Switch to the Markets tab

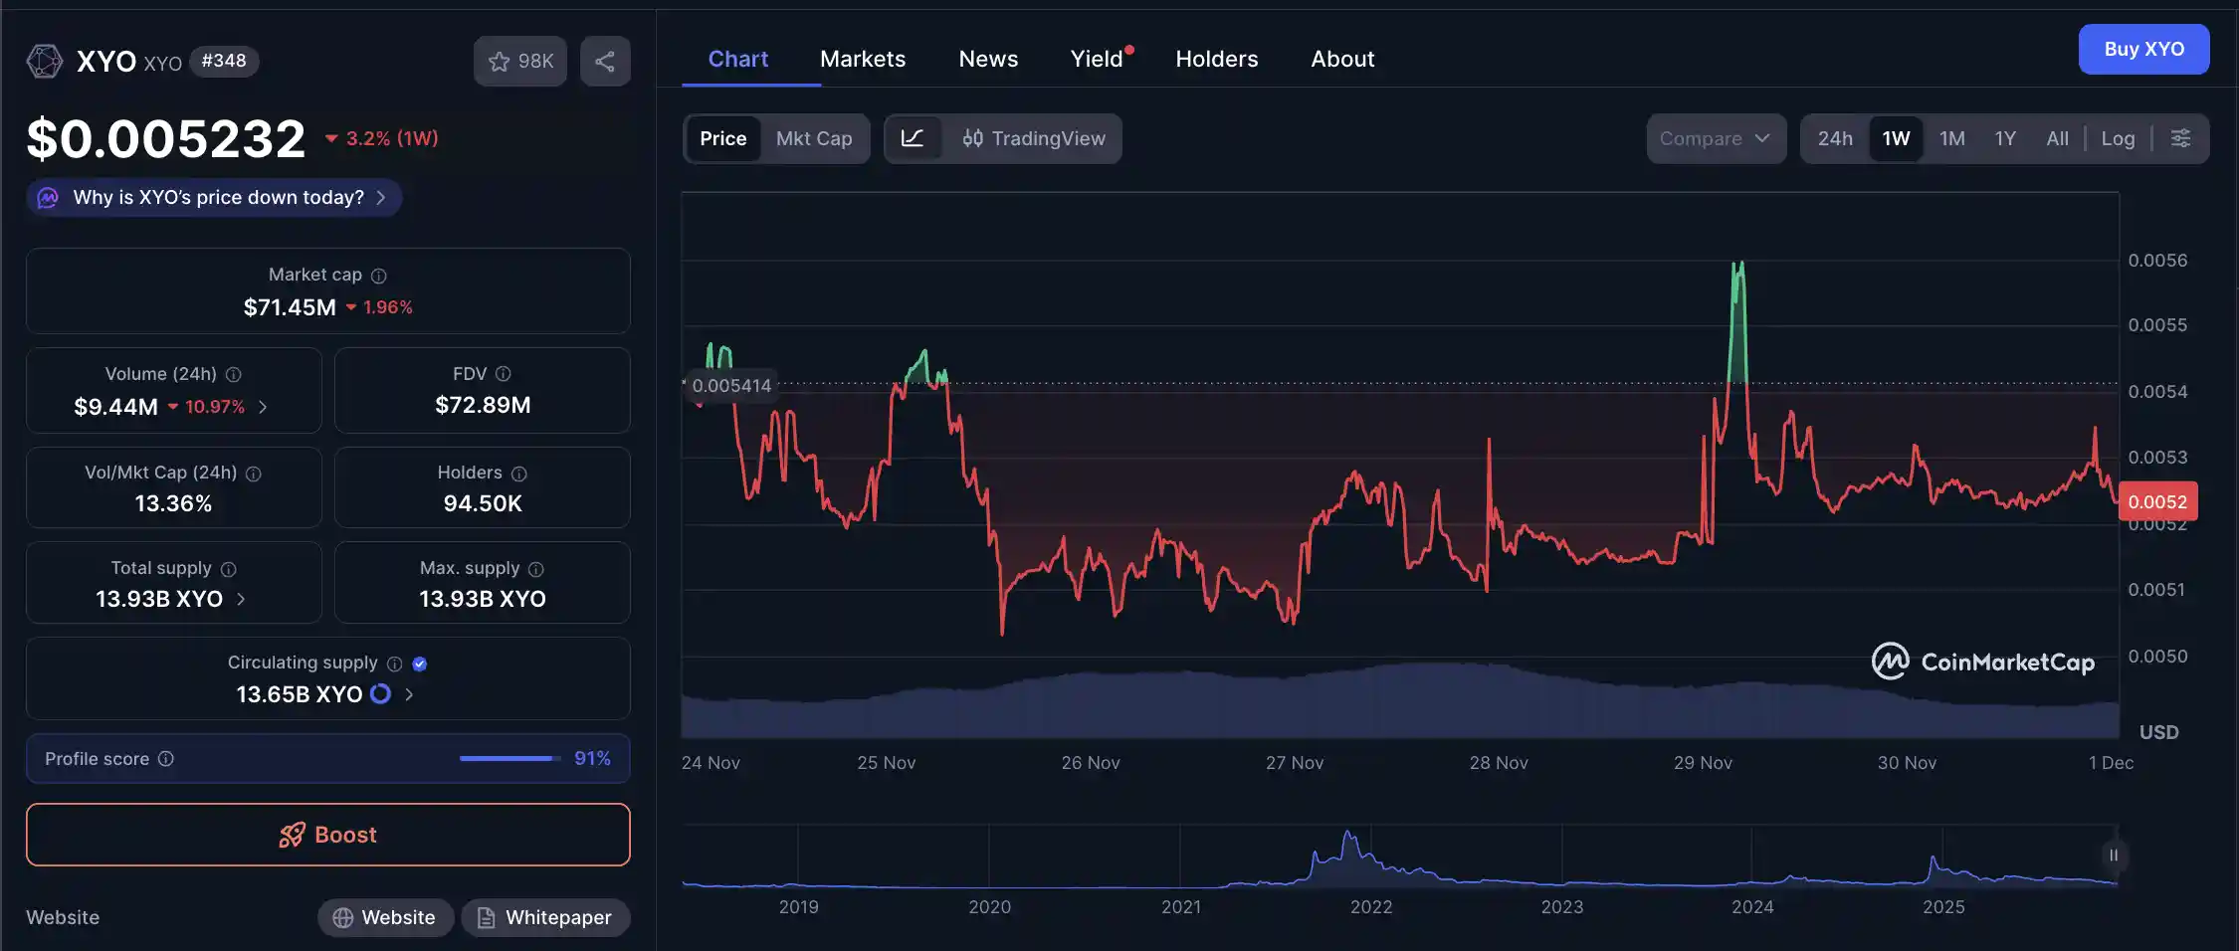(x=862, y=59)
